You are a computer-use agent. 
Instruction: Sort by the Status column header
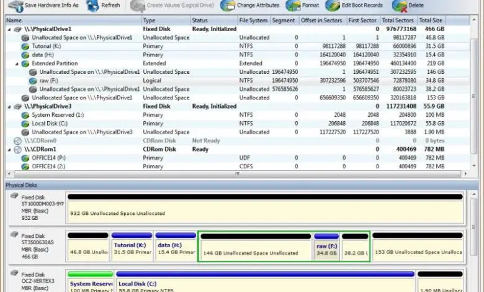coord(214,21)
